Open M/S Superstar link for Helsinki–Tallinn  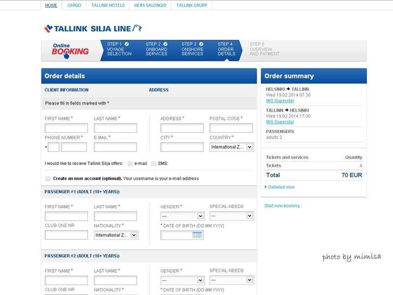pos(280,101)
